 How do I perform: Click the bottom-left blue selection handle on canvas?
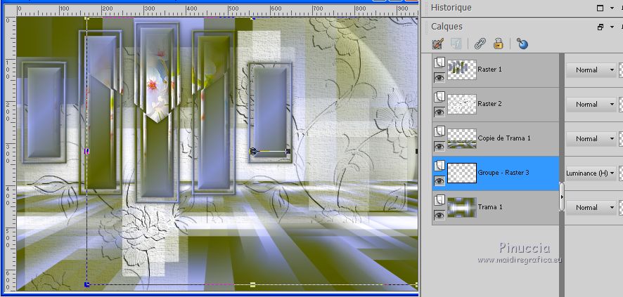[87, 284]
